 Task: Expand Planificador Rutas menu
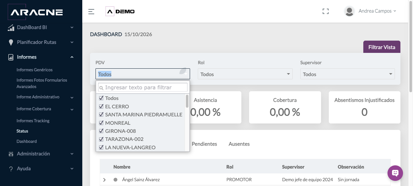pyautogui.click(x=72, y=43)
